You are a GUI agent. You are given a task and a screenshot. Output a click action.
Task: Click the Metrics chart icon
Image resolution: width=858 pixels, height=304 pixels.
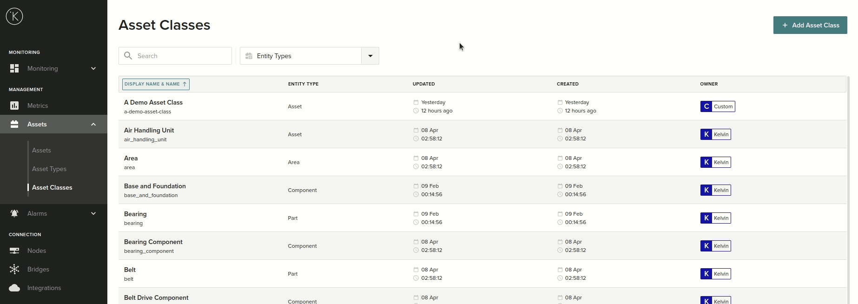14,106
